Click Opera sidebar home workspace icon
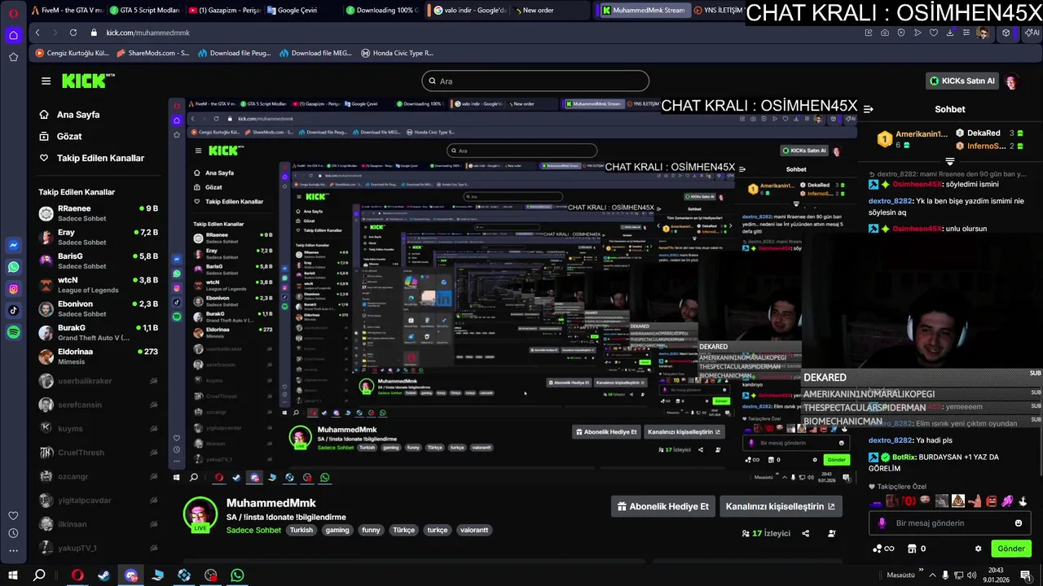 (x=14, y=35)
